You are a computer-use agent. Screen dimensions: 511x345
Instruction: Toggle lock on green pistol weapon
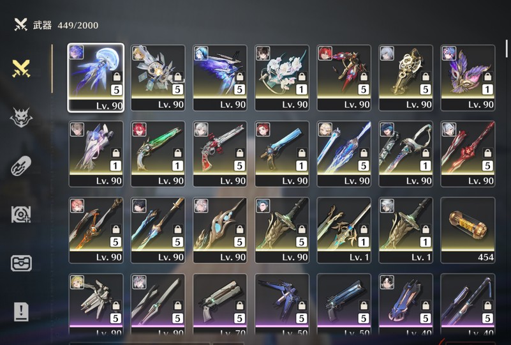pos(177,153)
